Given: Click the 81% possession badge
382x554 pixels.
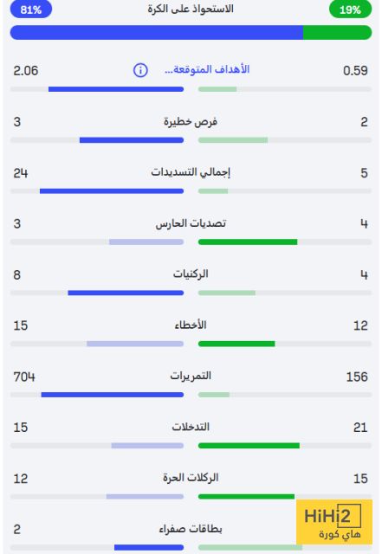Looking at the screenshot, I should (31, 10).
